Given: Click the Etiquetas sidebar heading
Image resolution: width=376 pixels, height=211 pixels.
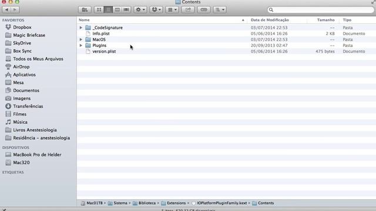Looking at the screenshot, I should [x=13, y=172].
